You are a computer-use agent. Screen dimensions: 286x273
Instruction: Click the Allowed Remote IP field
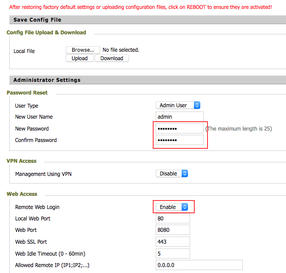coord(199,265)
